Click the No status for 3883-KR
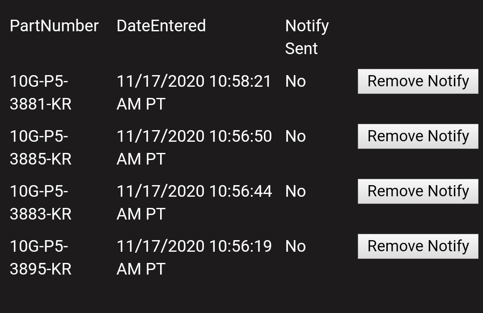483x313 pixels. click(296, 192)
